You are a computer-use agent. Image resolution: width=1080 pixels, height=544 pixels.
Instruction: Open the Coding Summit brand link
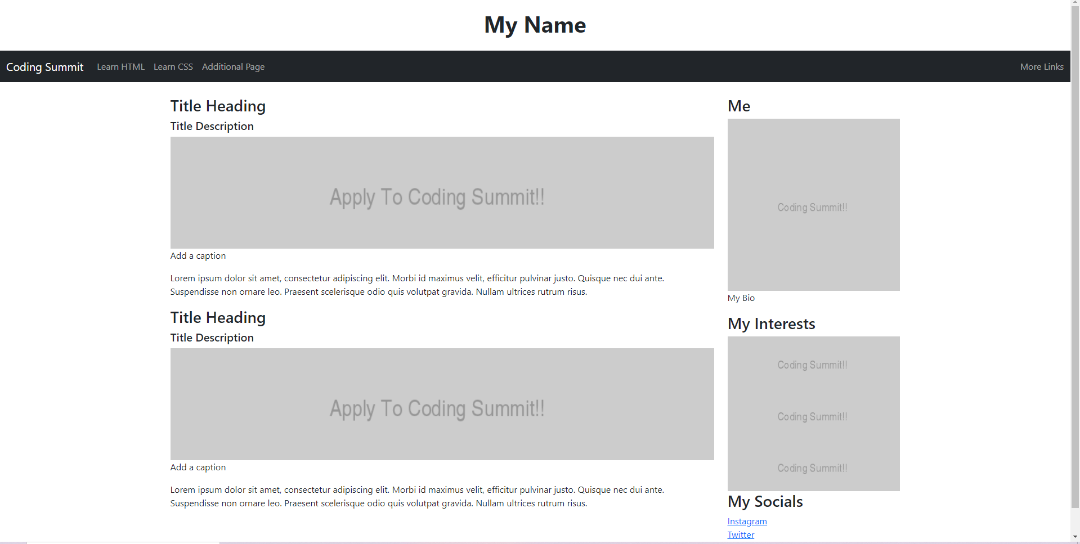[x=45, y=67]
